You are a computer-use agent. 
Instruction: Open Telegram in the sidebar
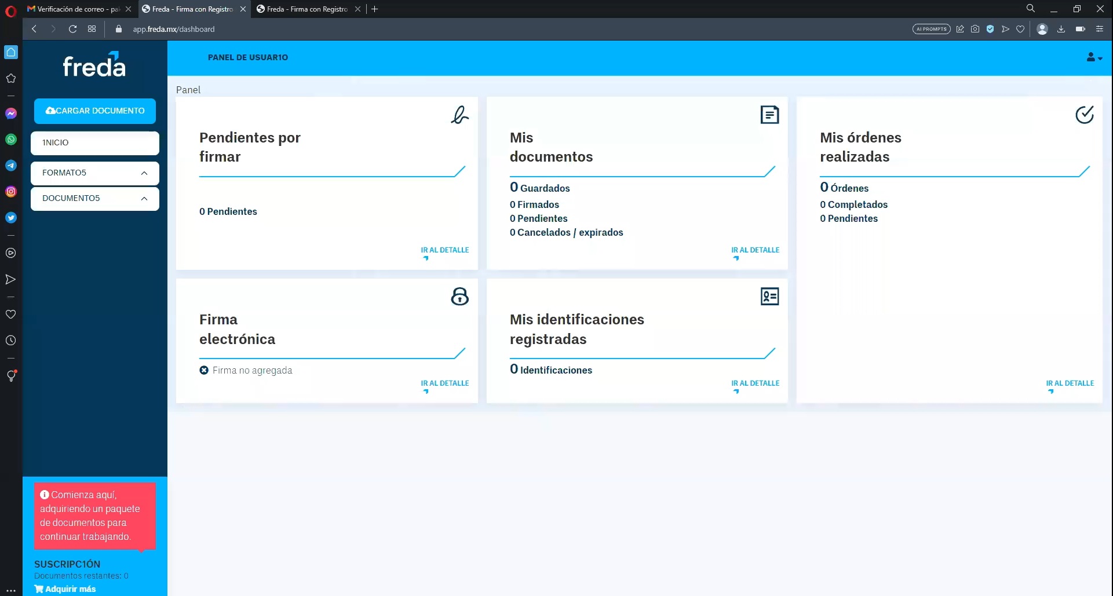pyautogui.click(x=11, y=166)
